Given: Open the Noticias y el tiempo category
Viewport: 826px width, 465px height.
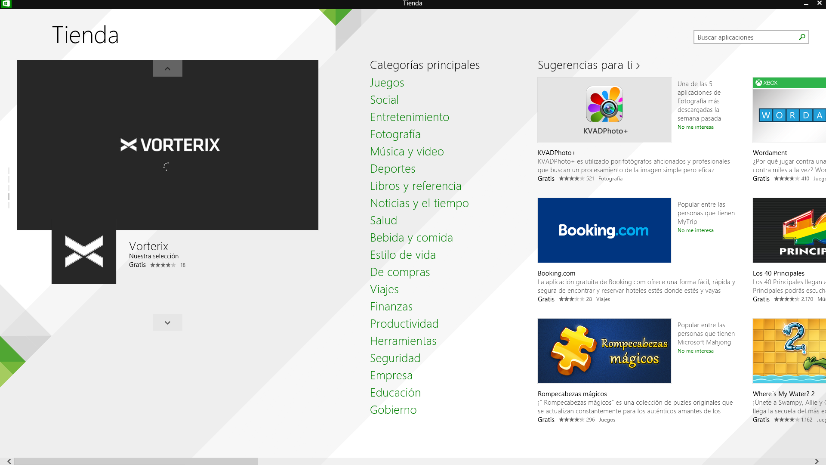Looking at the screenshot, I should [419, 203].
